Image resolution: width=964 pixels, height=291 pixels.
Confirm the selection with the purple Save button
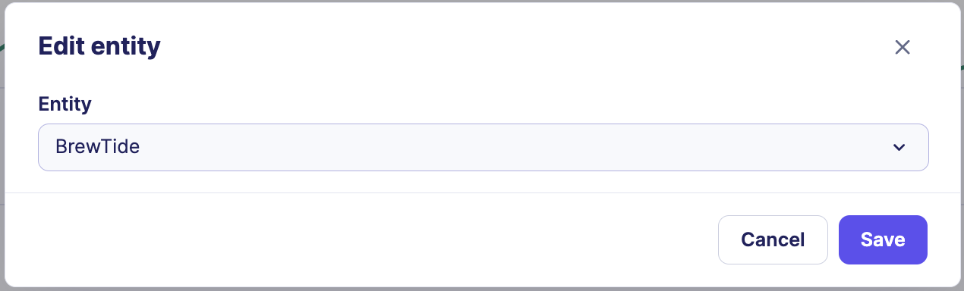[x=883, y=239]
